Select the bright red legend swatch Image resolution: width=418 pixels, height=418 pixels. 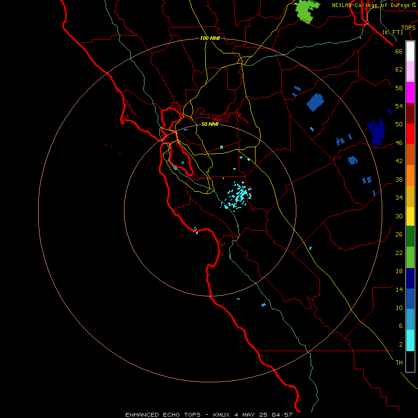click(x=410, y=134)
